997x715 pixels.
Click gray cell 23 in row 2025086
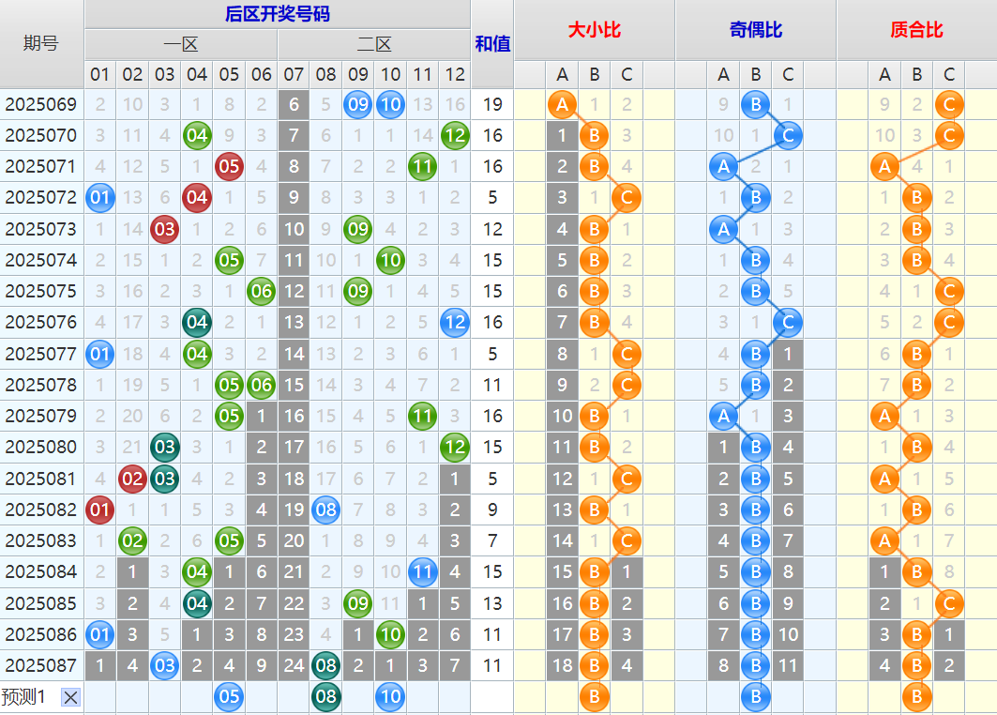click(x=294, y=634)
